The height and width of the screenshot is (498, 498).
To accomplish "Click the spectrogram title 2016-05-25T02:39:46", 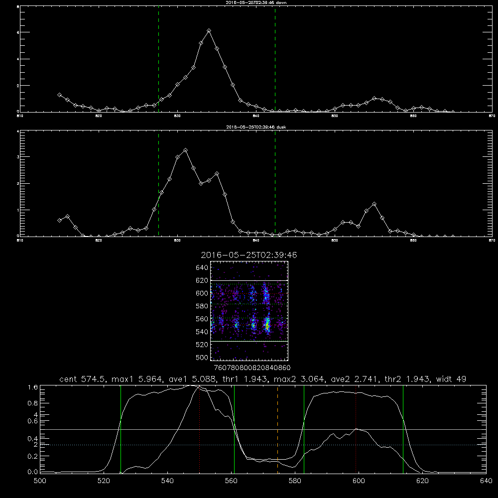I will click(249, 255).
